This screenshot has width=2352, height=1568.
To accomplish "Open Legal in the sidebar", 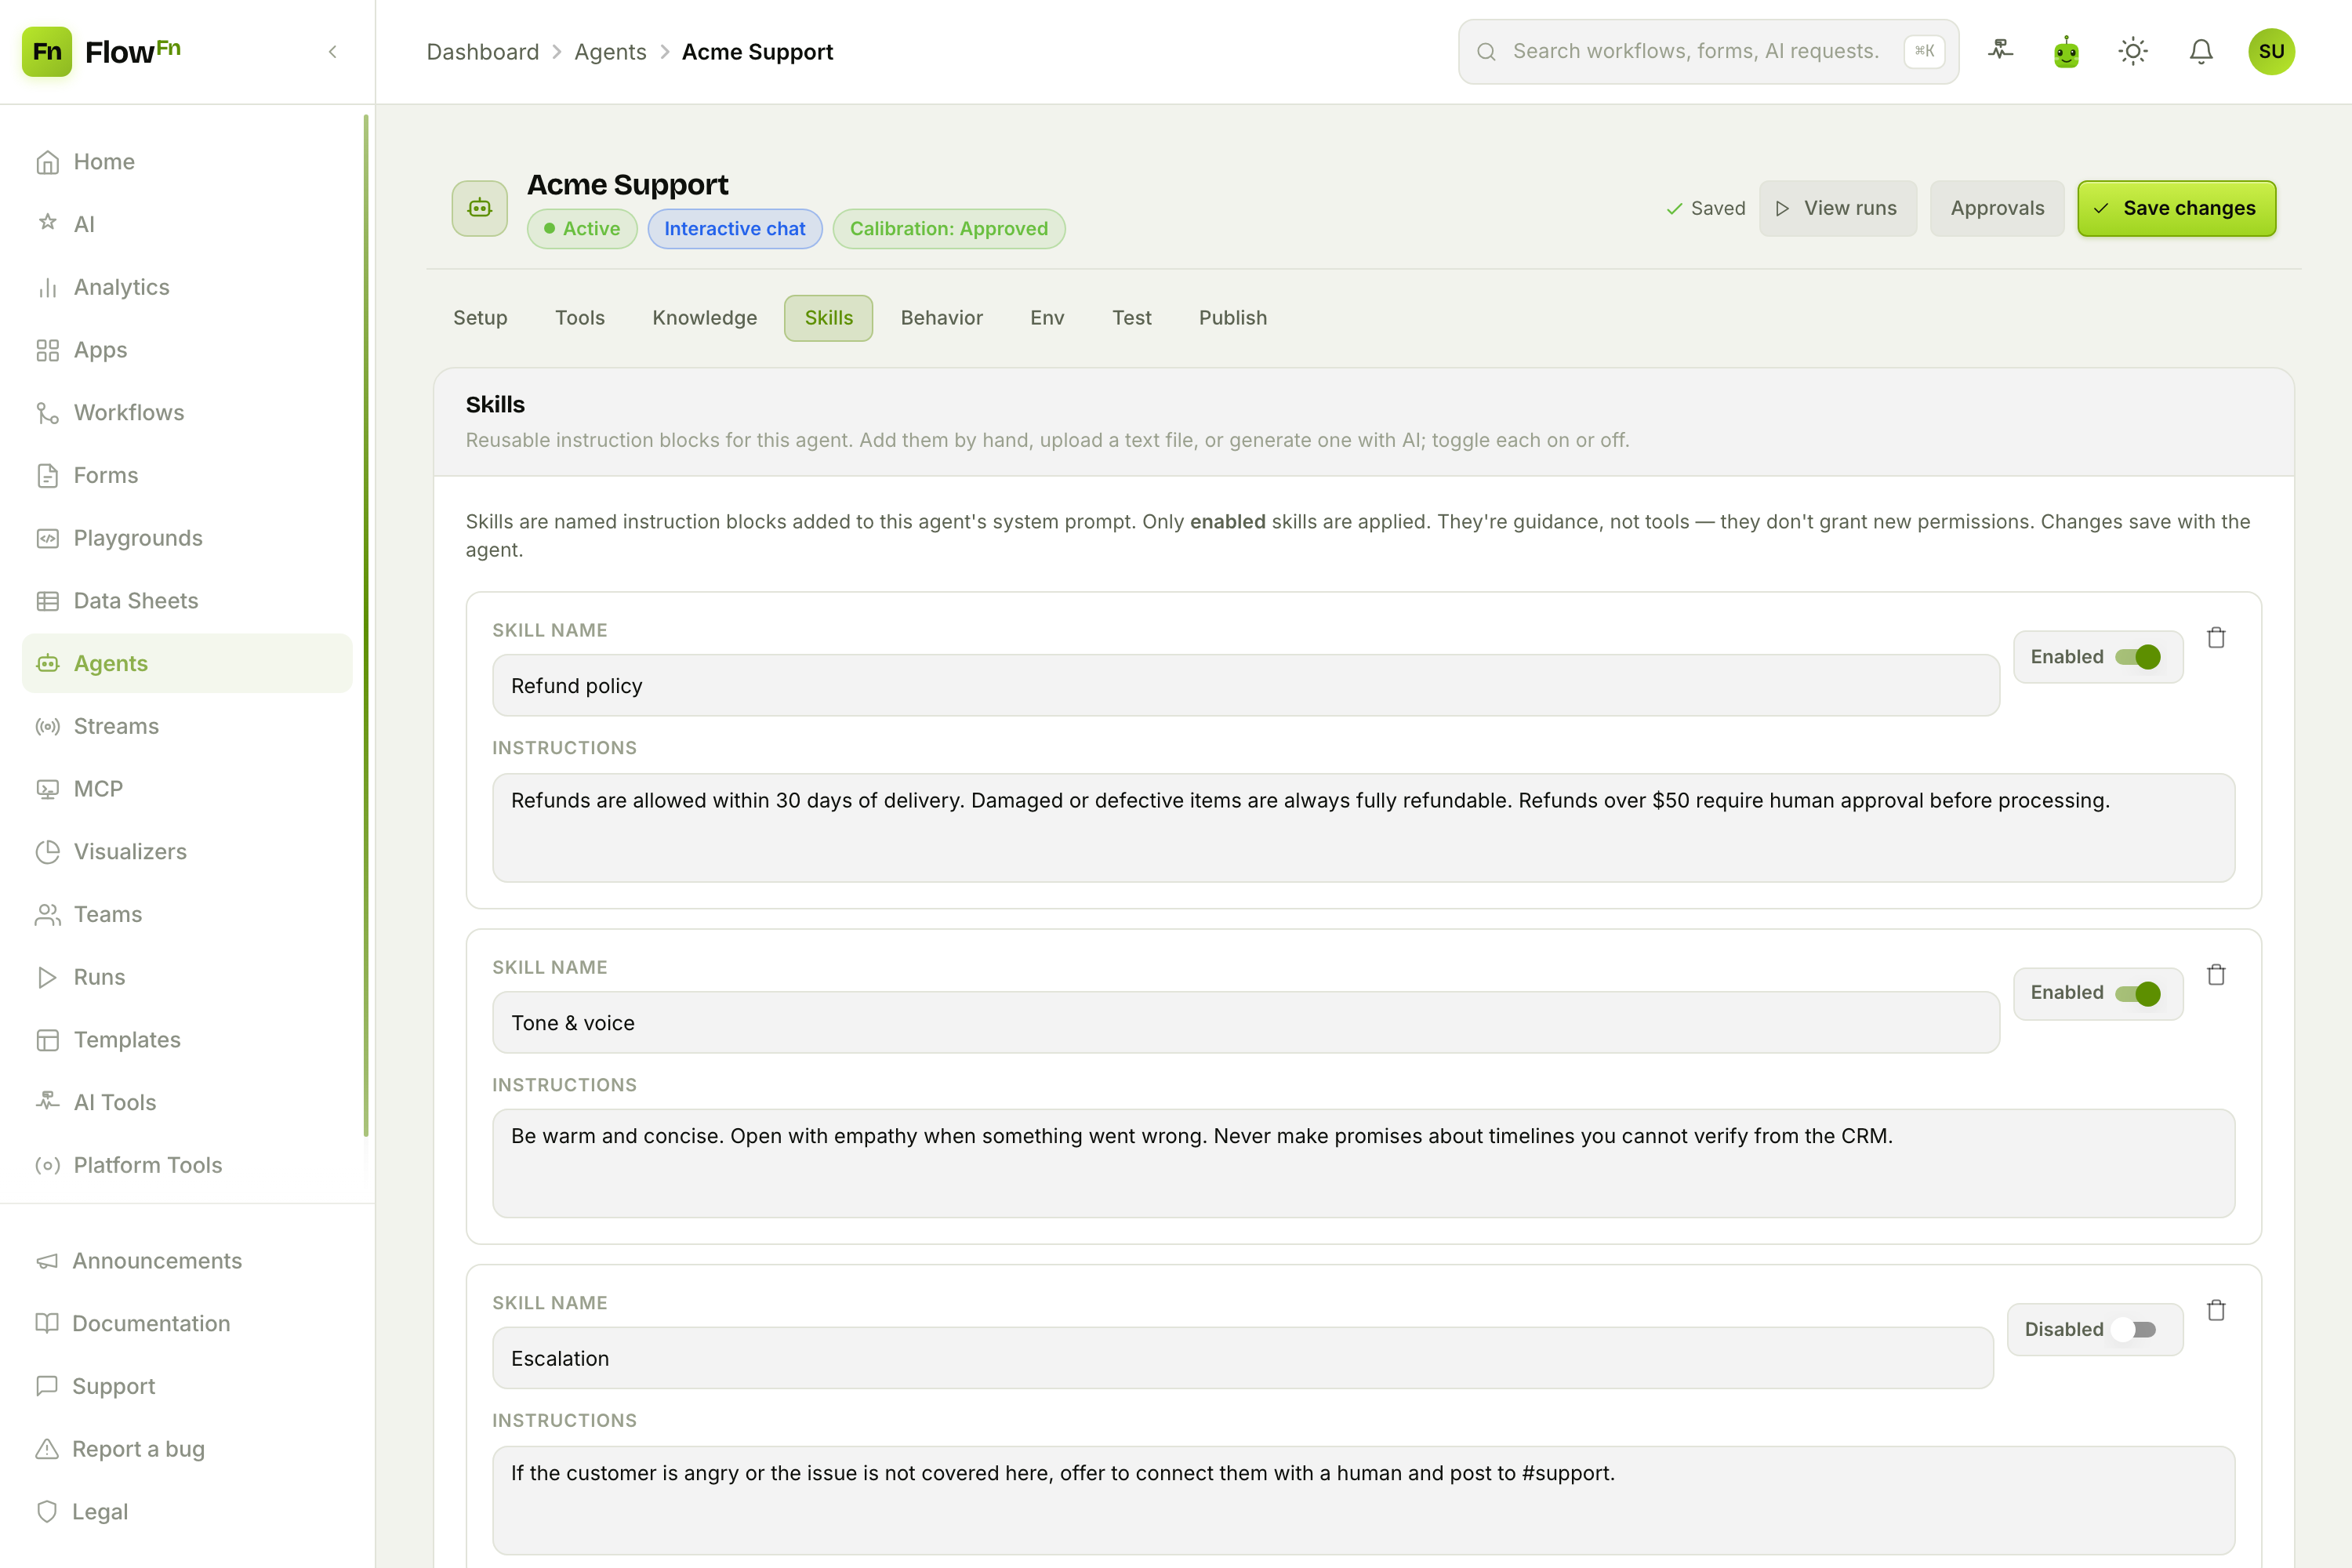I will pos(187,1511).
